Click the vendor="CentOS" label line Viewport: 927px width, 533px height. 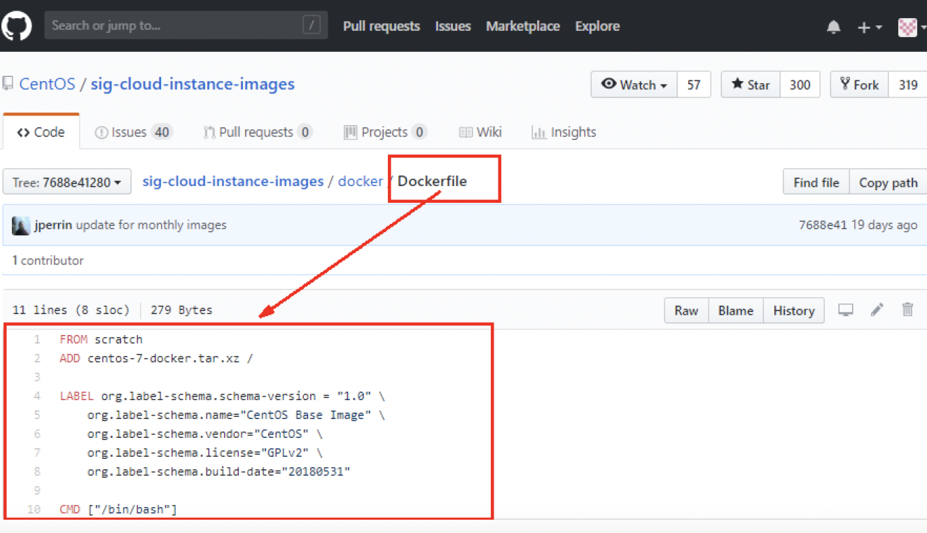(x=205, y=434)
